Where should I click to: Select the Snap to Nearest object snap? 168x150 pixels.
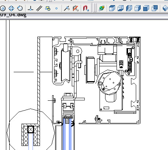(x=67, y=9)
